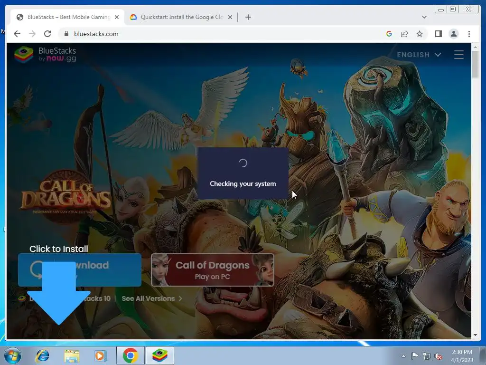The width and height of the screenshot is (486, 365).
Task: Click the BlueStacks taskbar icon
Action: 160,355
